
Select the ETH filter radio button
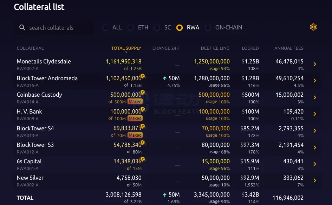[131, 28]
